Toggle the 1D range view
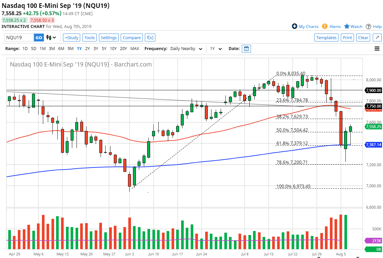 [25, 48]
